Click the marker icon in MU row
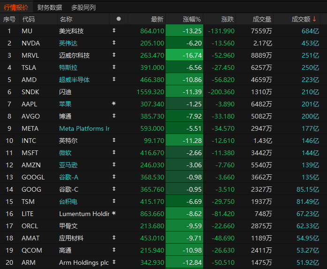The image size is (327, 269). pos(114,30)
